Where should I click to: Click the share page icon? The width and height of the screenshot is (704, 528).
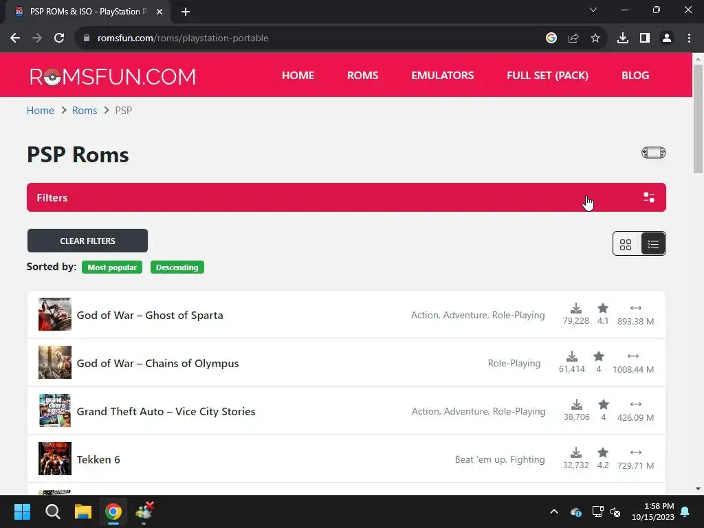pyautogui.click(x=573, y=38)
